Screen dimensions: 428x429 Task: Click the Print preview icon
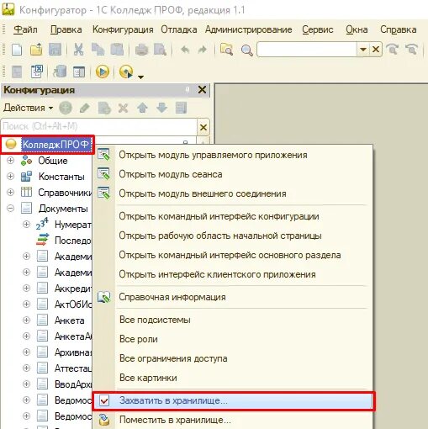[x=160, y=50]
